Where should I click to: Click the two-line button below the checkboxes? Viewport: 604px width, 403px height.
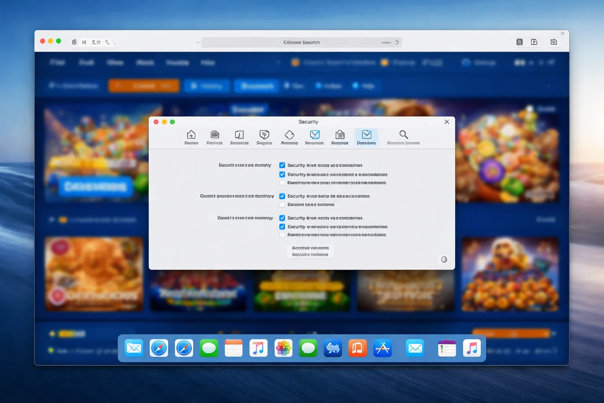(310, 251)
